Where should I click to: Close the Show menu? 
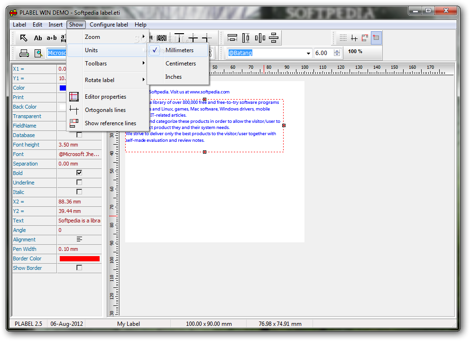(x=76, y=25)
